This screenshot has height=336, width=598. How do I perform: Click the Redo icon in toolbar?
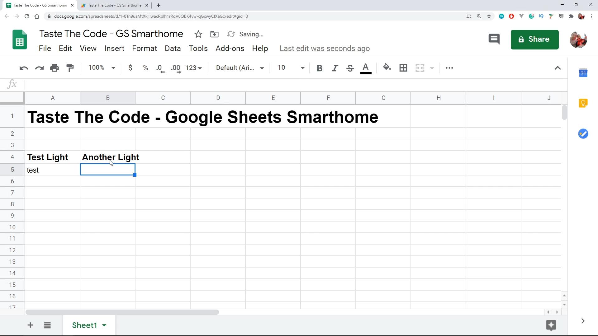[39, 68]
